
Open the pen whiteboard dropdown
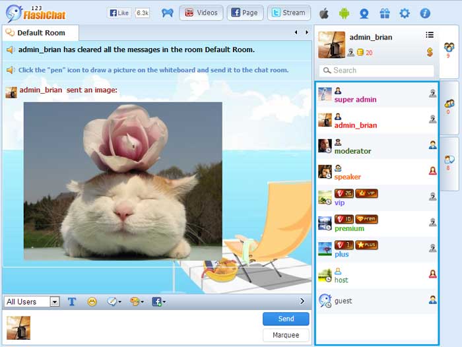[114, 301]
